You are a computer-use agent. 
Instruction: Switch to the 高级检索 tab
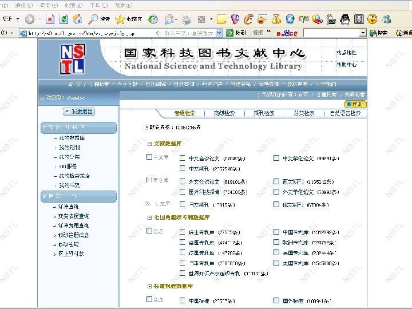click(x=224, y=113)
